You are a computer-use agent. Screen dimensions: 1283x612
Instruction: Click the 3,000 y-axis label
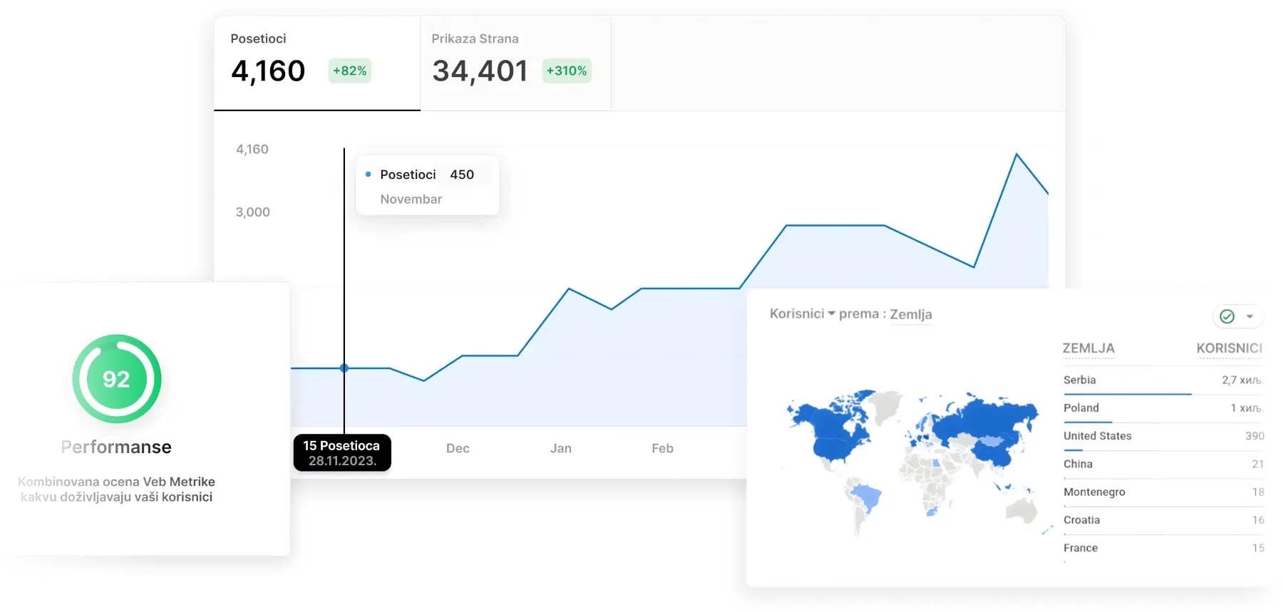(253, 212)
